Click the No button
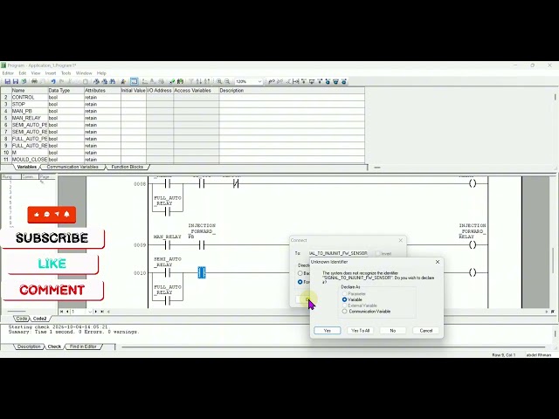 click(x=393, y=331)
